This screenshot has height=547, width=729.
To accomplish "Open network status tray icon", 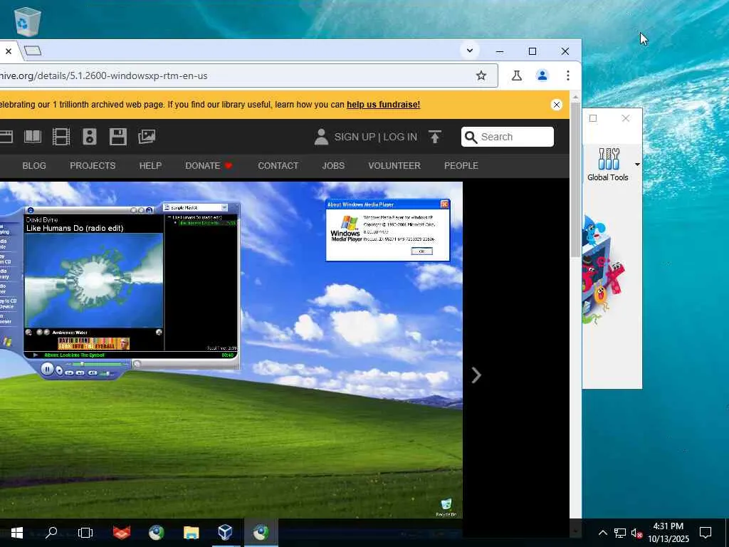I will 620,533.
